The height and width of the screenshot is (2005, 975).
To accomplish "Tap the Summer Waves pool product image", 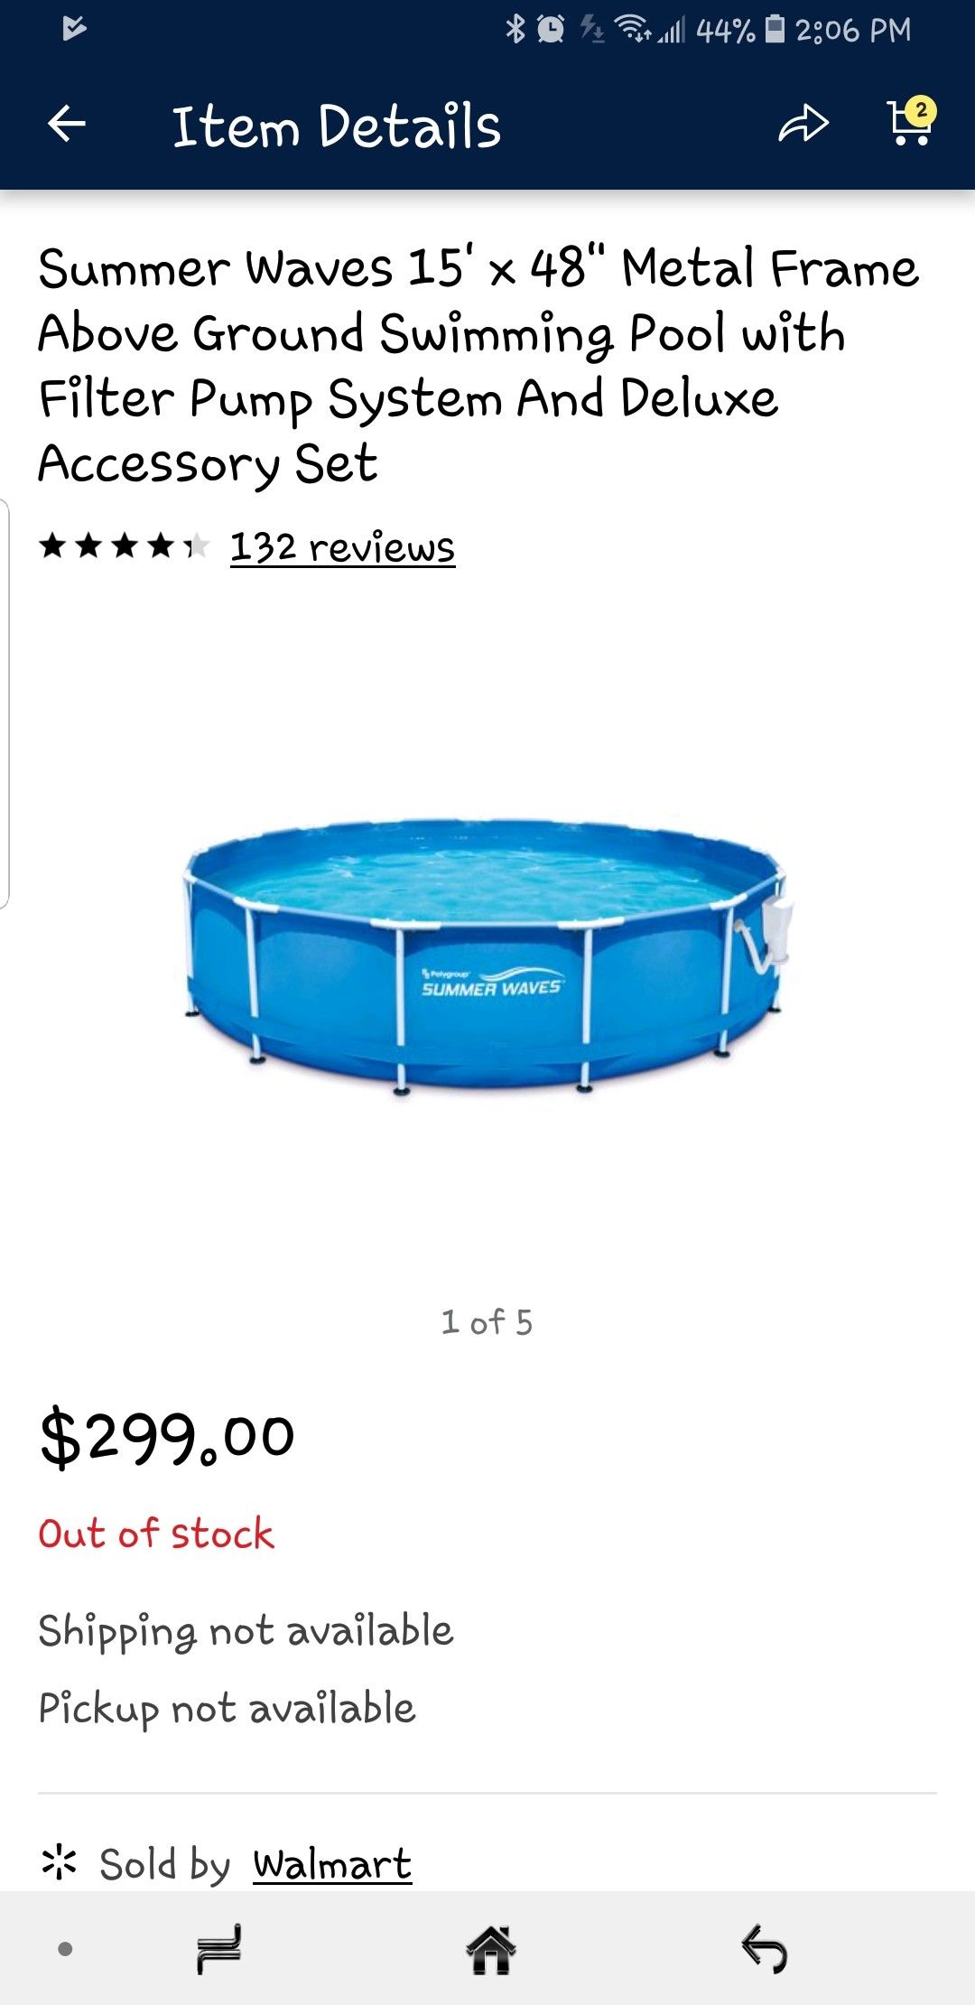I will (x=487, y=957).
